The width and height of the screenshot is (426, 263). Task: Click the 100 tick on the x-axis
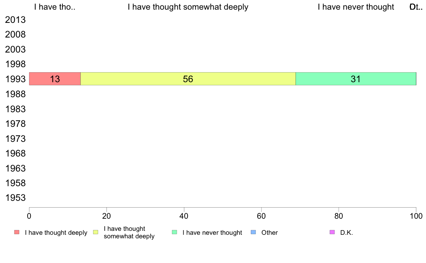416,216
